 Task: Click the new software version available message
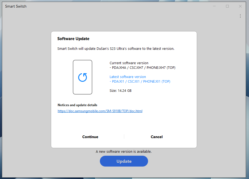pyautogui.click(x=124, y=152)
